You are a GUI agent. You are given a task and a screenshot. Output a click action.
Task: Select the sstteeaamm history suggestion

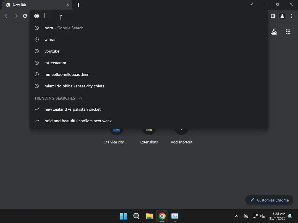(x=149, y=63)
